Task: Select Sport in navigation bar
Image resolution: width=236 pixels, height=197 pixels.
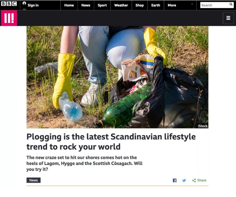Action: [x=102, y=5]
